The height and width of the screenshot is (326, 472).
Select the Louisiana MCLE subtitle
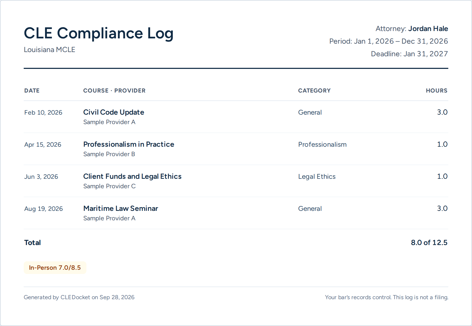50,50
